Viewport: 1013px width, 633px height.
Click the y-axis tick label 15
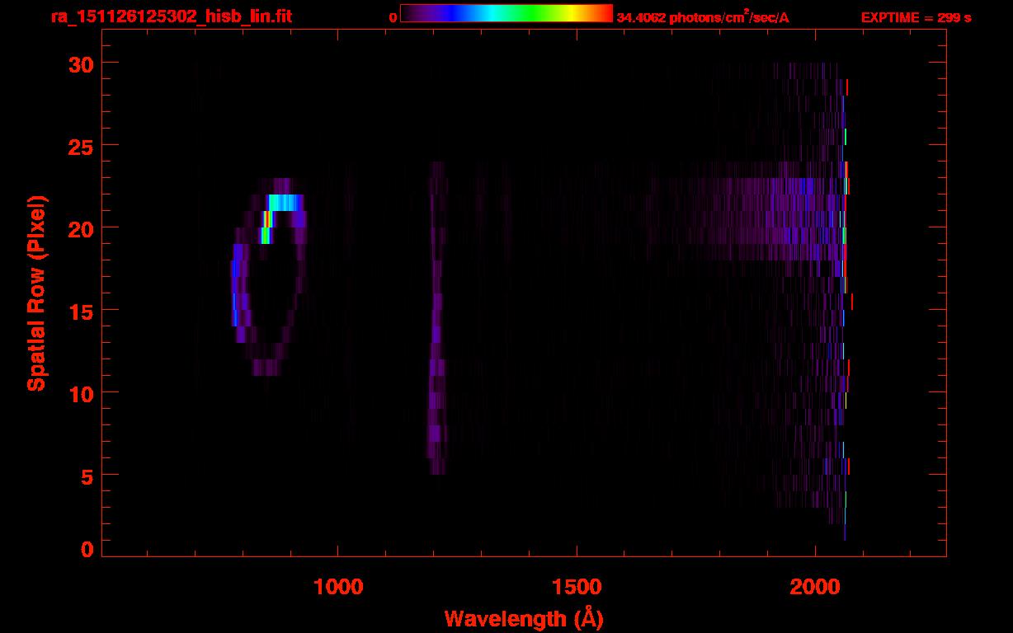coord(79,311)
